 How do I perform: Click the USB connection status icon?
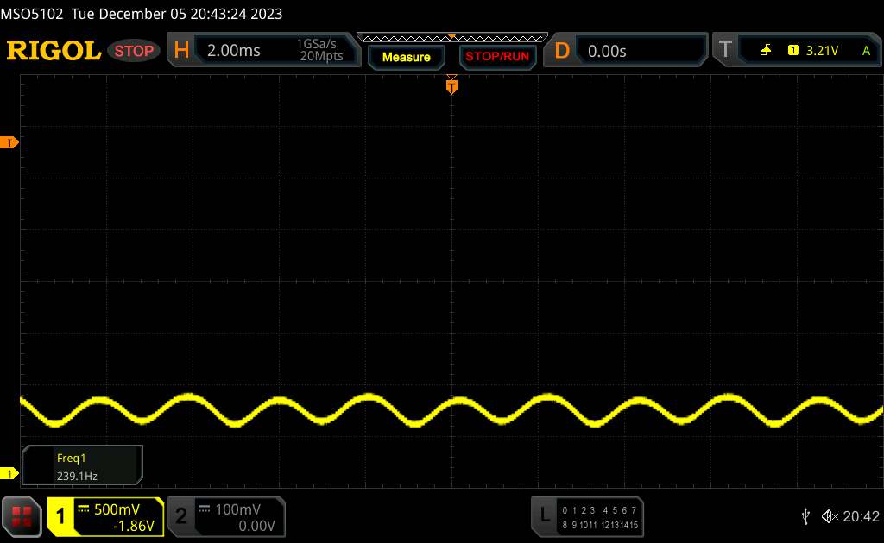805,515
